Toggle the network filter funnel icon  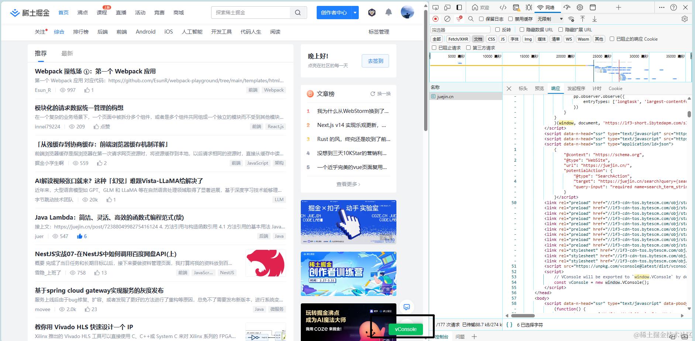[459, 19]
